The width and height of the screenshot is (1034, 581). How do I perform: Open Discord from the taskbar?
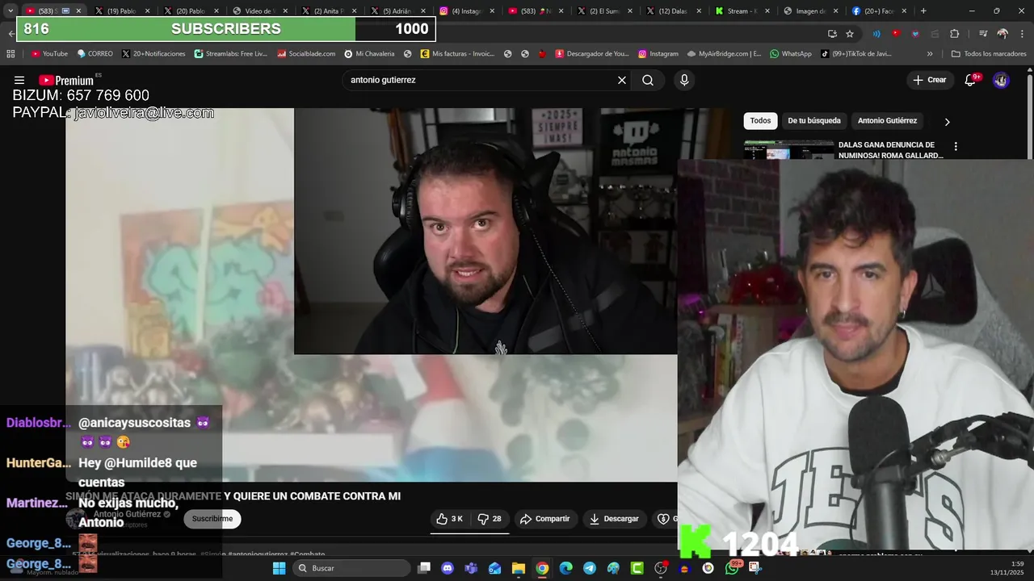point(448,568)
